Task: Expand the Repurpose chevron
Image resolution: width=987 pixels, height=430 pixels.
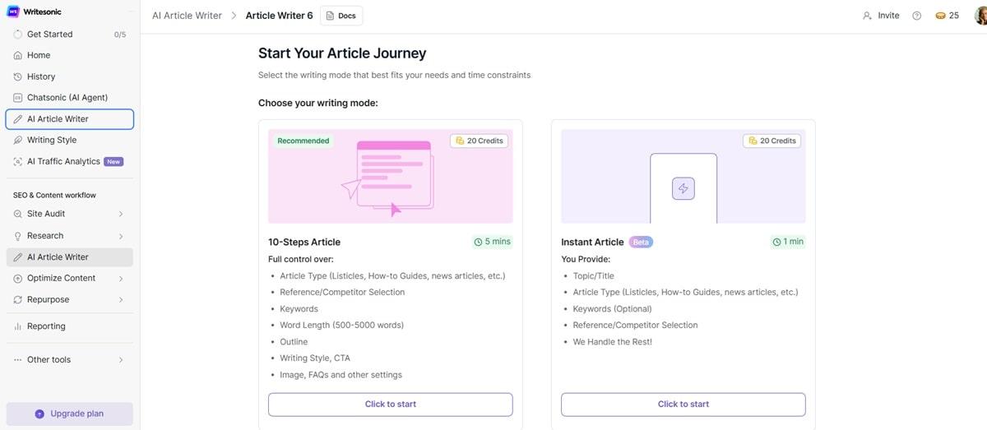Action: 121,300
